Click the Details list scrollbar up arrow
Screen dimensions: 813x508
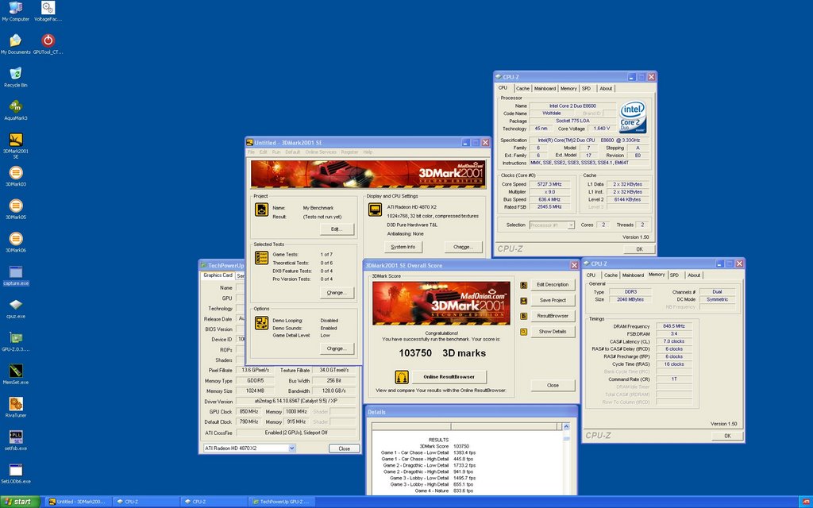tap(566, 426)
